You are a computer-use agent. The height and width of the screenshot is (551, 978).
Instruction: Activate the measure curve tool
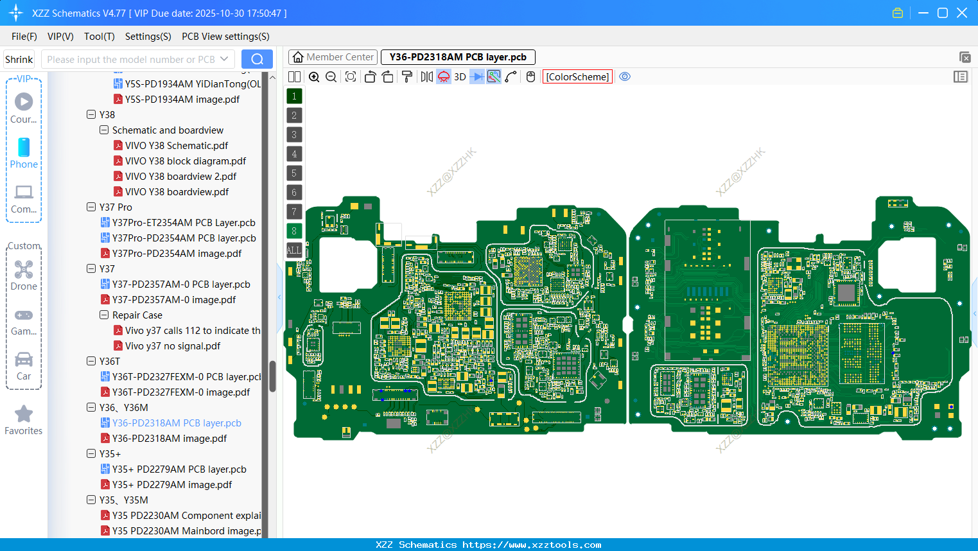tap(509, 76)
